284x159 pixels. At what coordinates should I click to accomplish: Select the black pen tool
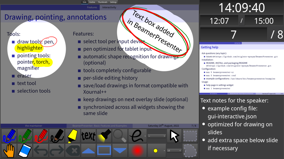coord(57,136)
